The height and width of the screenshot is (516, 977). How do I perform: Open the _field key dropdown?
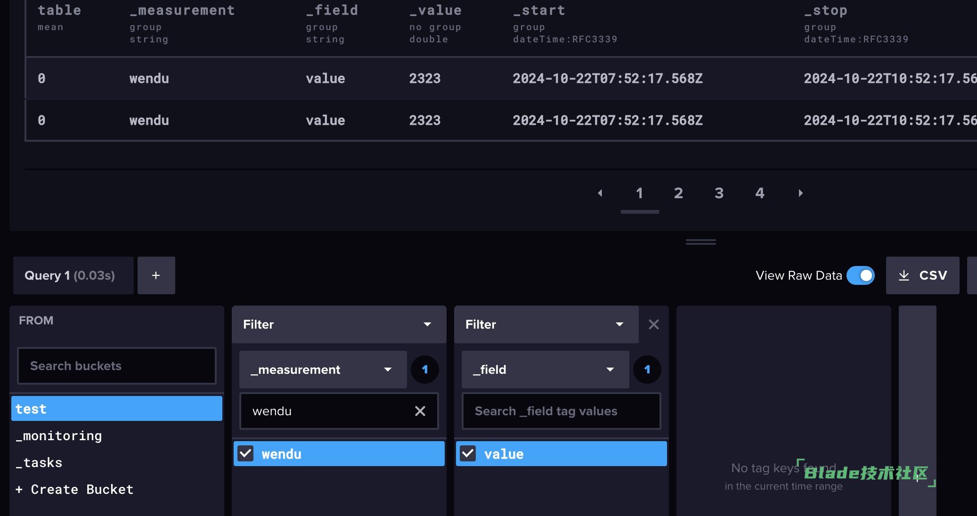pyautogui.click(x=545, y=370)
